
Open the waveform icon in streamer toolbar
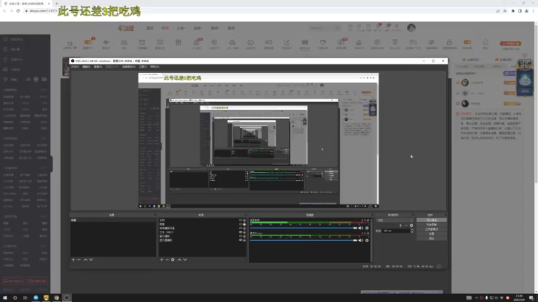106,42
